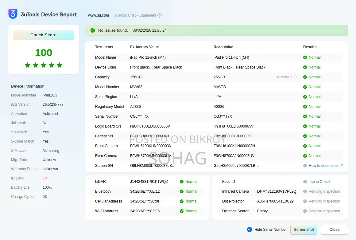Click the five-star rating under score

(44, 65)
